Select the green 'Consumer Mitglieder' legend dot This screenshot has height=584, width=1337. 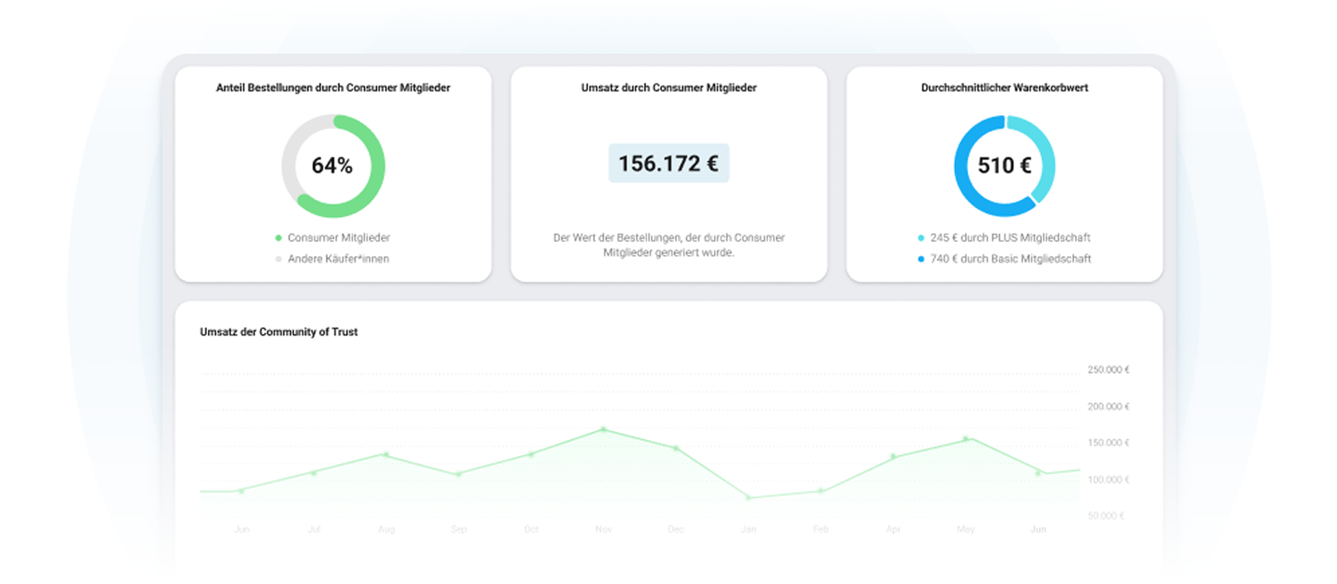click(x=278, y=238)
